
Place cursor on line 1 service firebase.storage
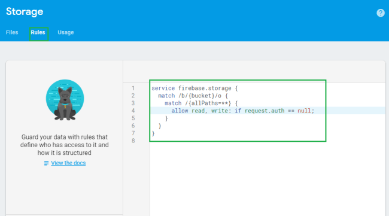pyautogui.click(x=194, y=89)
